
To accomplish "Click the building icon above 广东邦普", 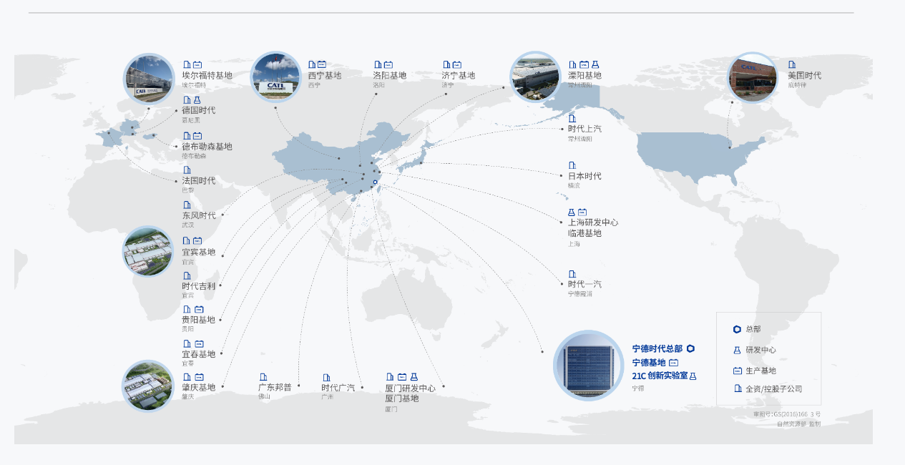I will 263,377.
